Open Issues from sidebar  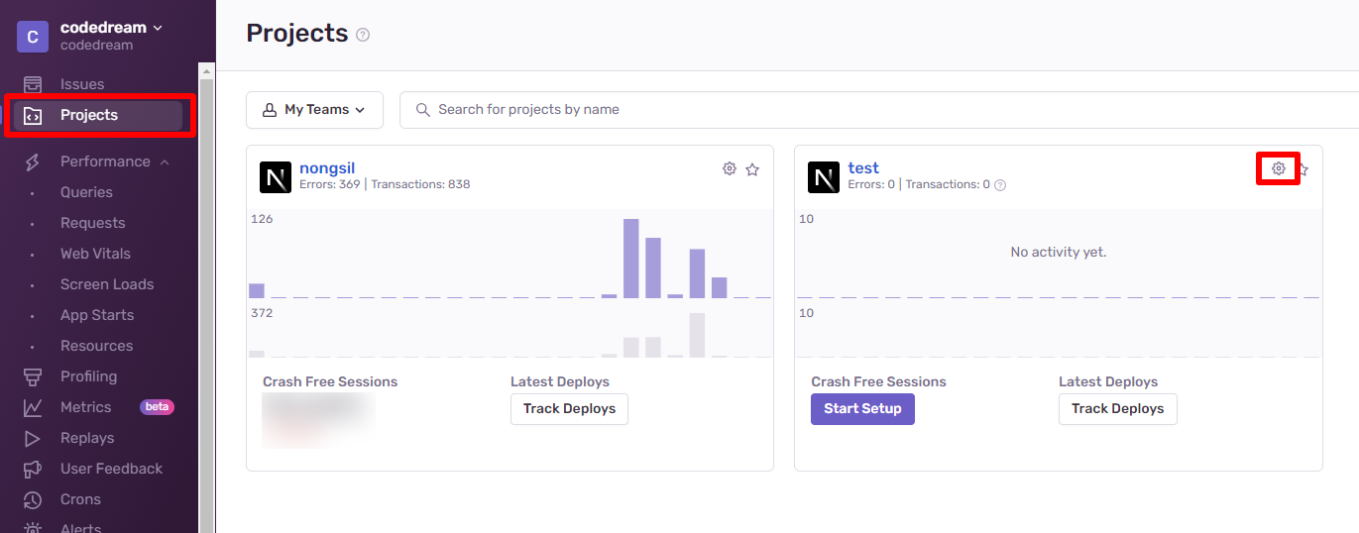tap(82, 84)
